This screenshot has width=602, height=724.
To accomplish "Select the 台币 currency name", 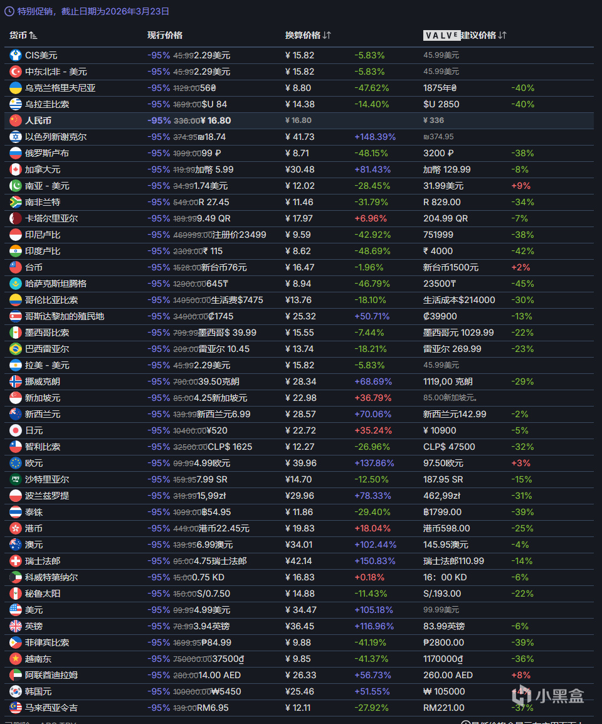I will tap(34, 267).
